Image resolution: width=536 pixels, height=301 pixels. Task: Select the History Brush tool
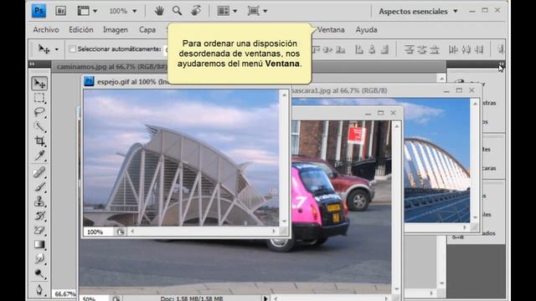[x=39, y=216]
